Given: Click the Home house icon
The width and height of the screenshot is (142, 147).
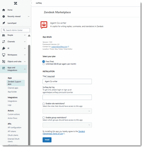Looking at the screenshot, I should pyautogui.click(x=4, y=10).
